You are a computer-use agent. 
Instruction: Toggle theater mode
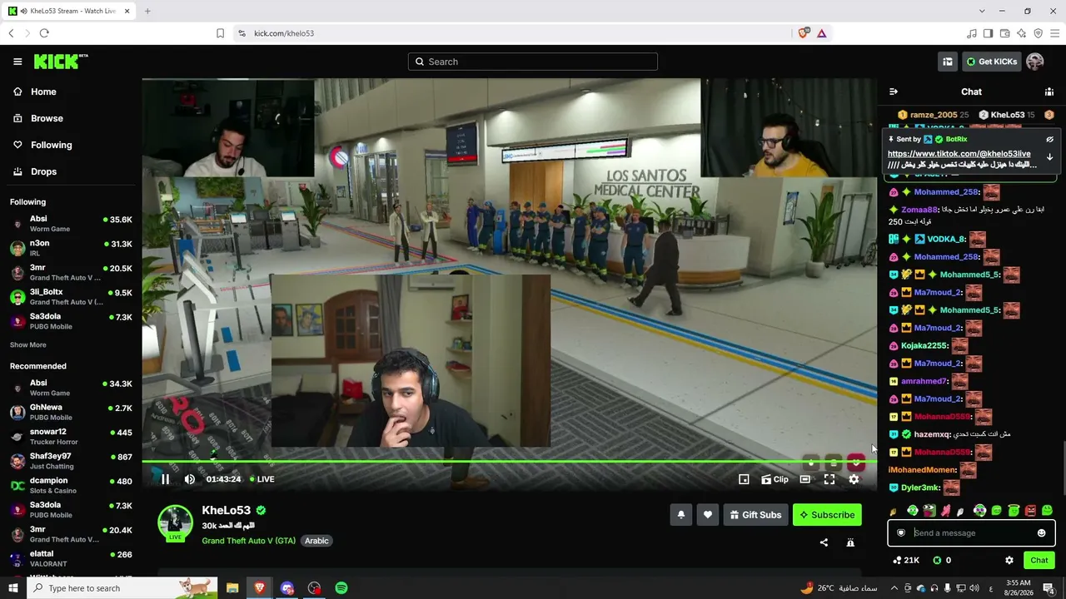click(805, 479)
